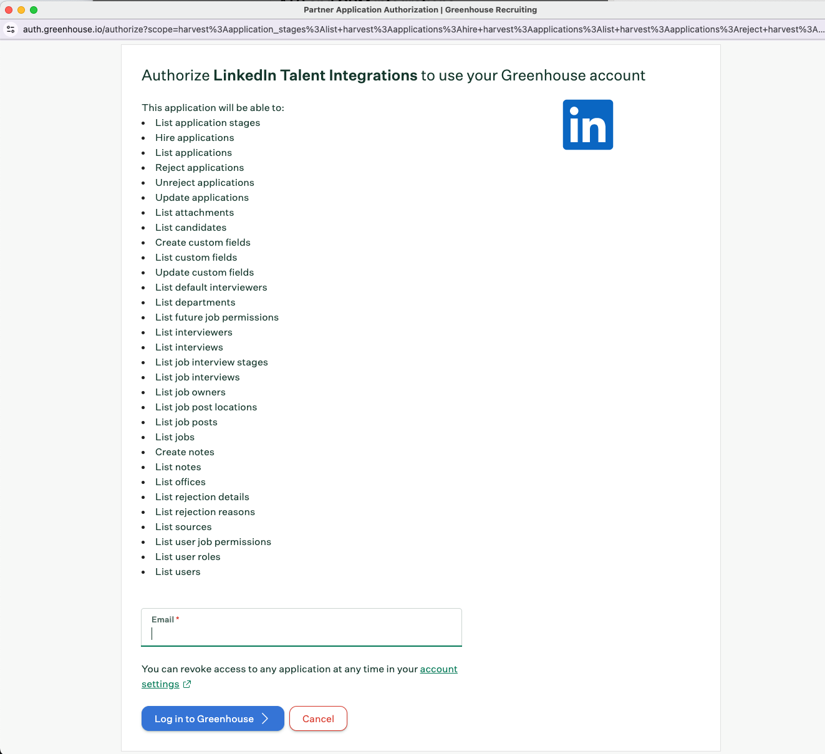Click the Create notes permission item
Image resolution: width=825 pixels, height=754 pixels.
pyautogui.click(x=185, y=452)
